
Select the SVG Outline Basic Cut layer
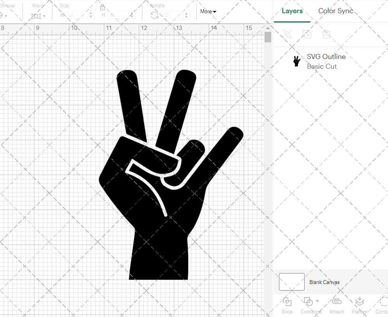tap(326, 61)
